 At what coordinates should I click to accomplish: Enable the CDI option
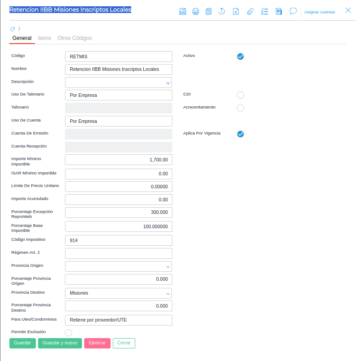point(240,95)
